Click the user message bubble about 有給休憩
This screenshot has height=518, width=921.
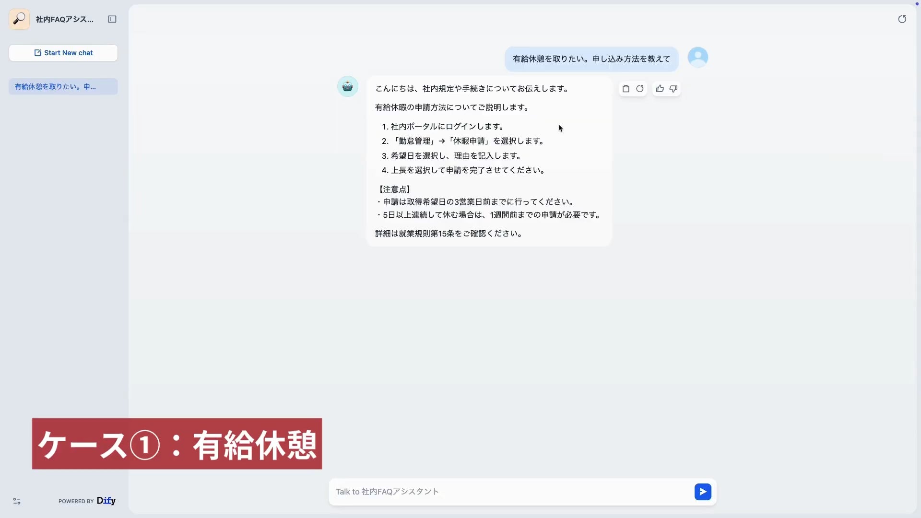pos(591,59)
